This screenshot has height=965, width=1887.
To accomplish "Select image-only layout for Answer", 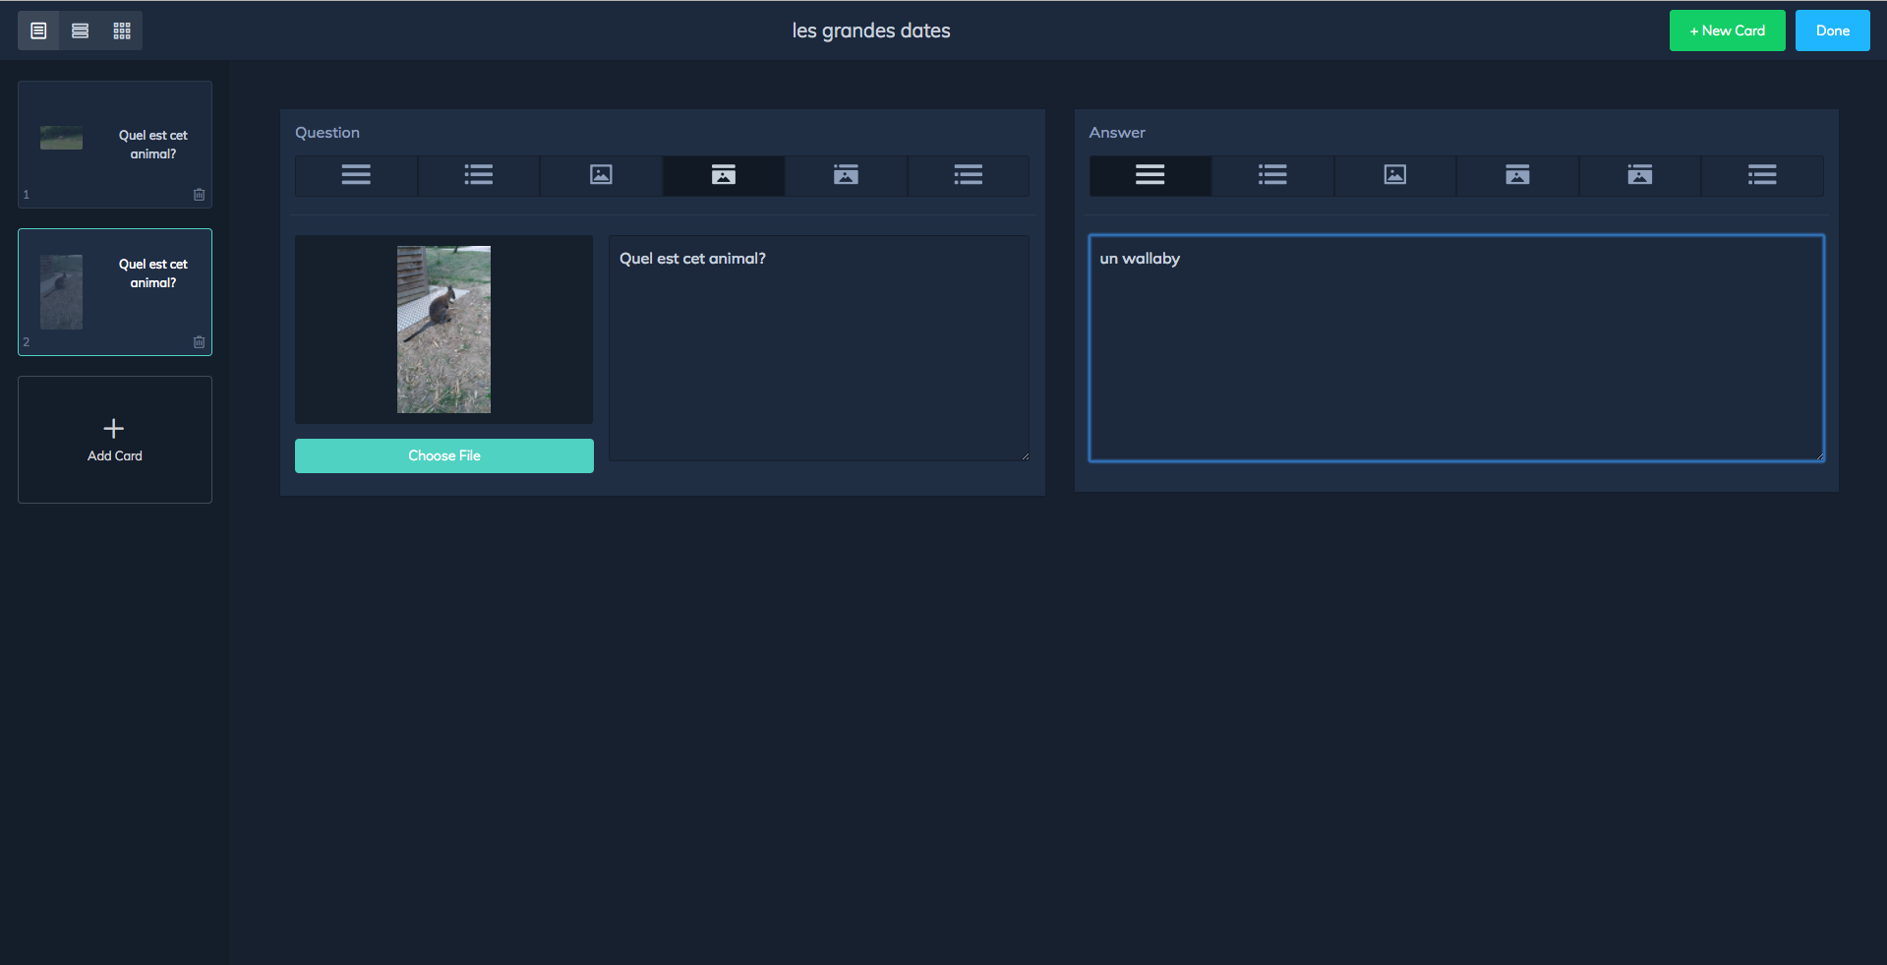I will click(1395, 175).
